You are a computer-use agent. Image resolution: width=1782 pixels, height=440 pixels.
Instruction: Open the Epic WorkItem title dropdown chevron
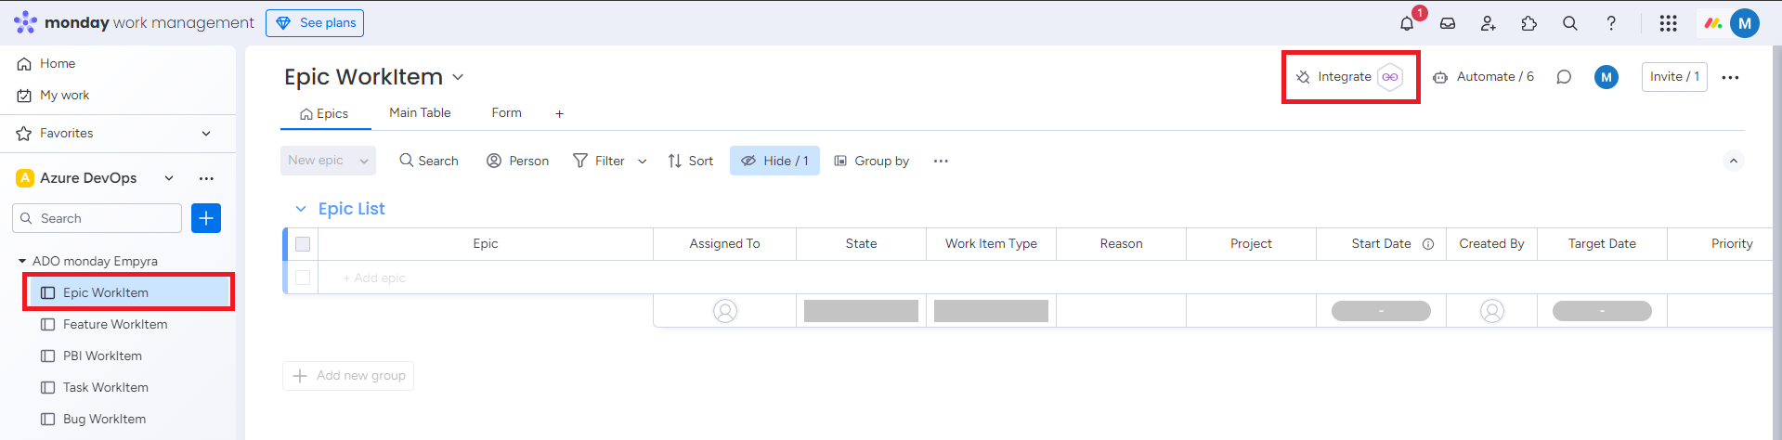[x=458, y=77]
